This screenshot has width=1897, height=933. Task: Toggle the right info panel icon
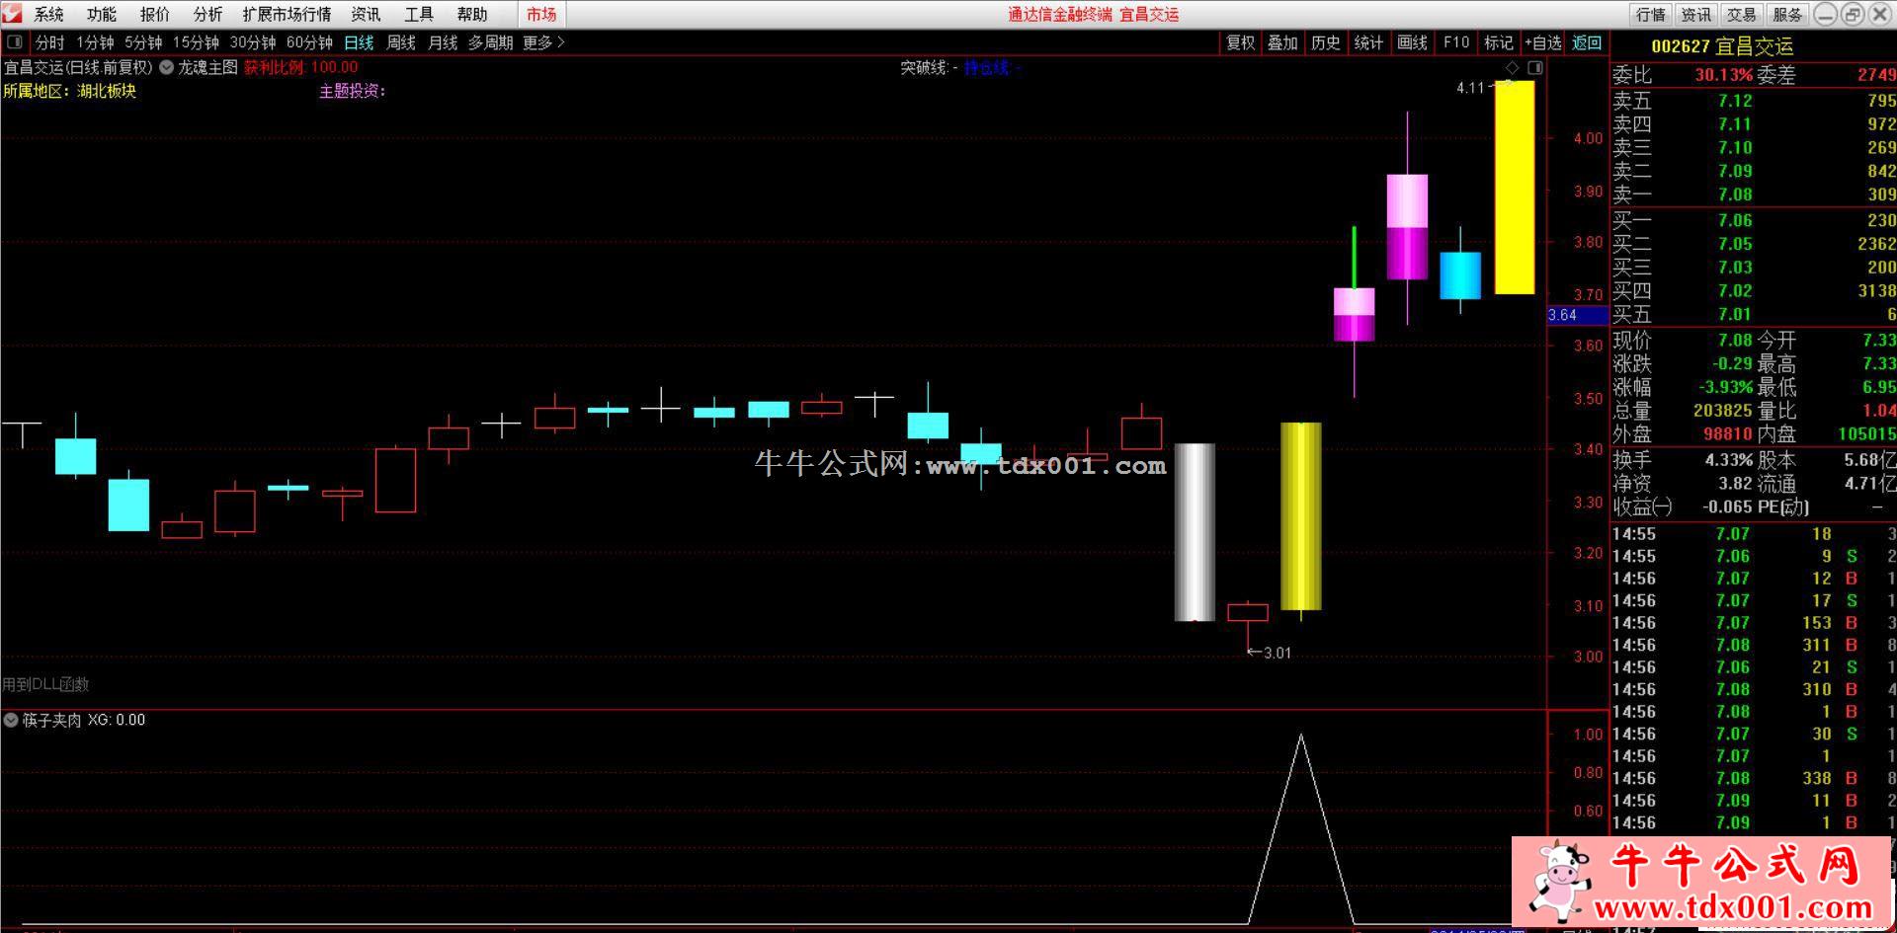point(1534,67)
